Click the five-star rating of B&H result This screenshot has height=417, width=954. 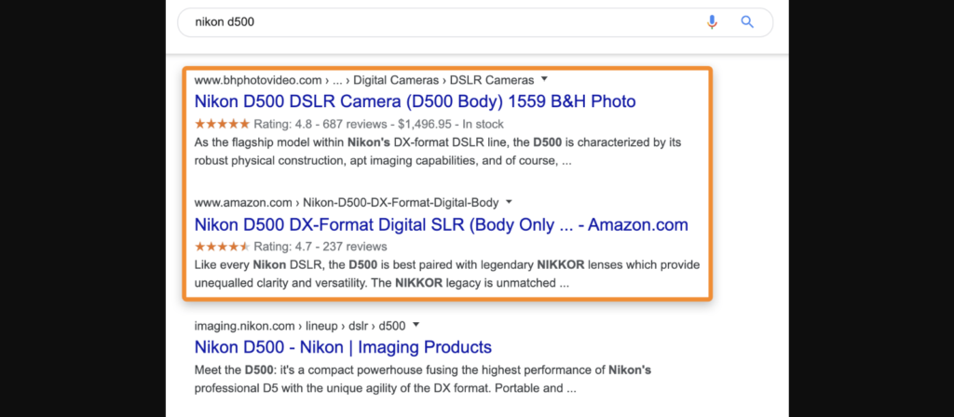[222, 124]
